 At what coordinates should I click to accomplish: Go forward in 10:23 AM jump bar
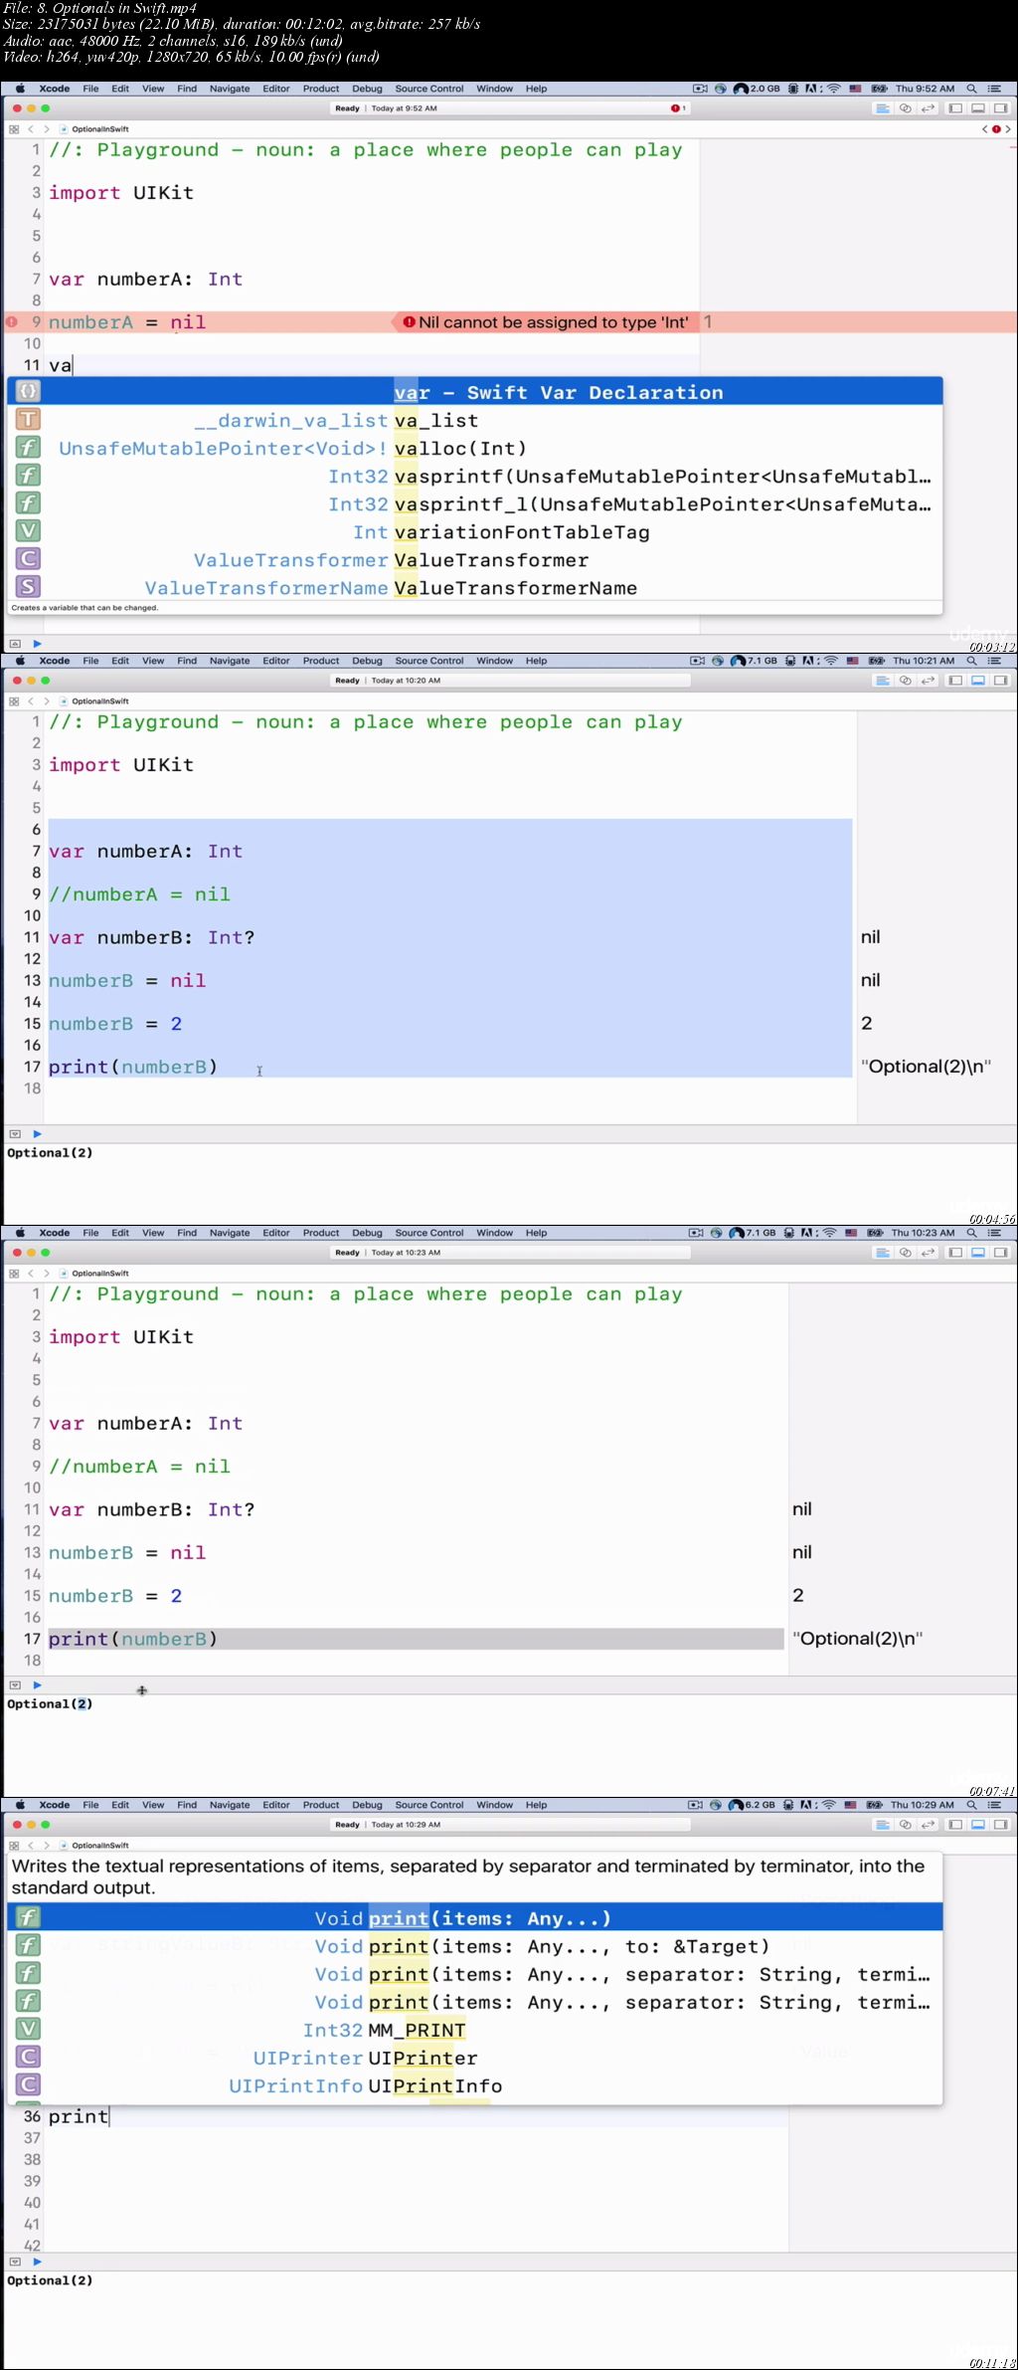46,1274
